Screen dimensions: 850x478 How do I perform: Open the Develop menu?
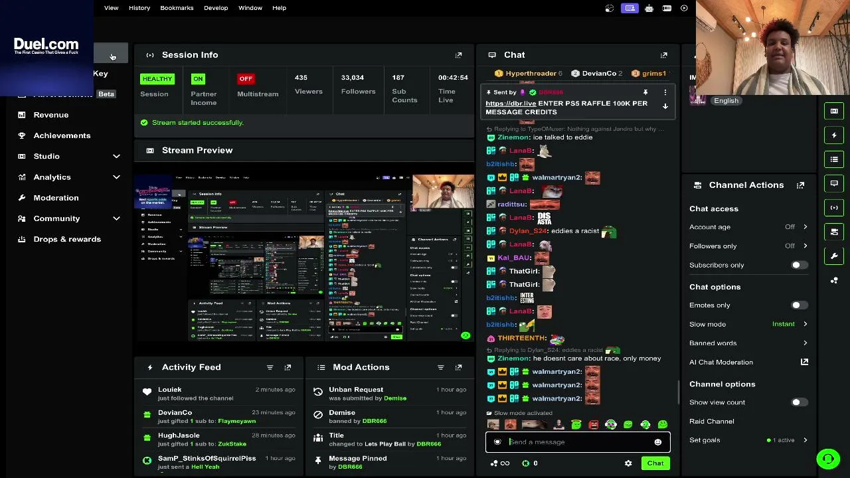tap(216, 8)
